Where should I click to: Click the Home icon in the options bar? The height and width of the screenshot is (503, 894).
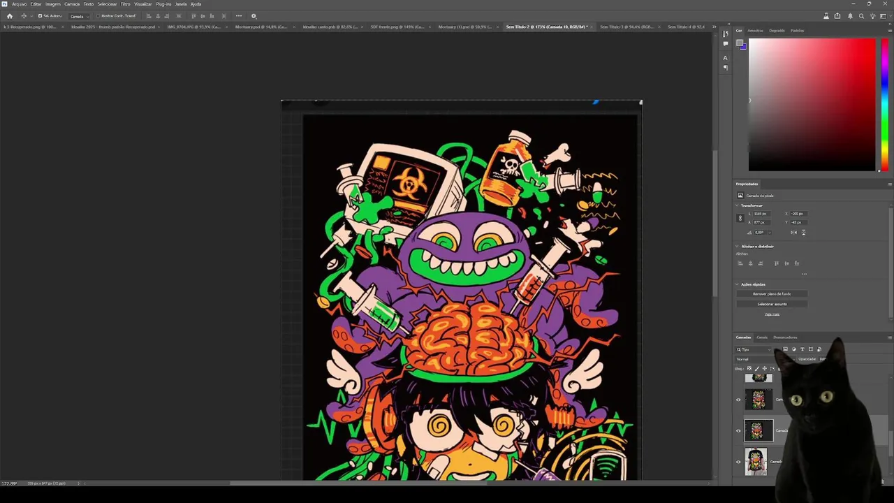tap(10, 16)
